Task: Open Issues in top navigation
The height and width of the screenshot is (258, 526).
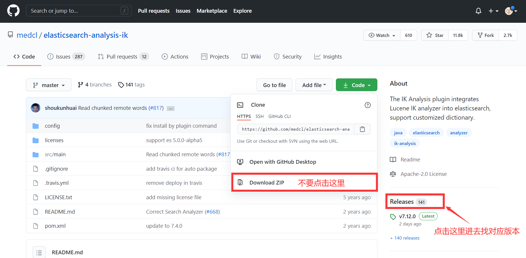Action: (x=183, y=11)
